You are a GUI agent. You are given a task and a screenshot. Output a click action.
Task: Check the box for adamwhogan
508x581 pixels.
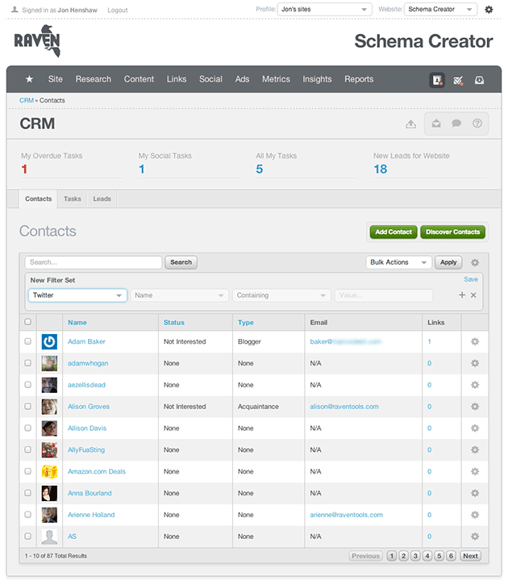click(x=27, y=363)
